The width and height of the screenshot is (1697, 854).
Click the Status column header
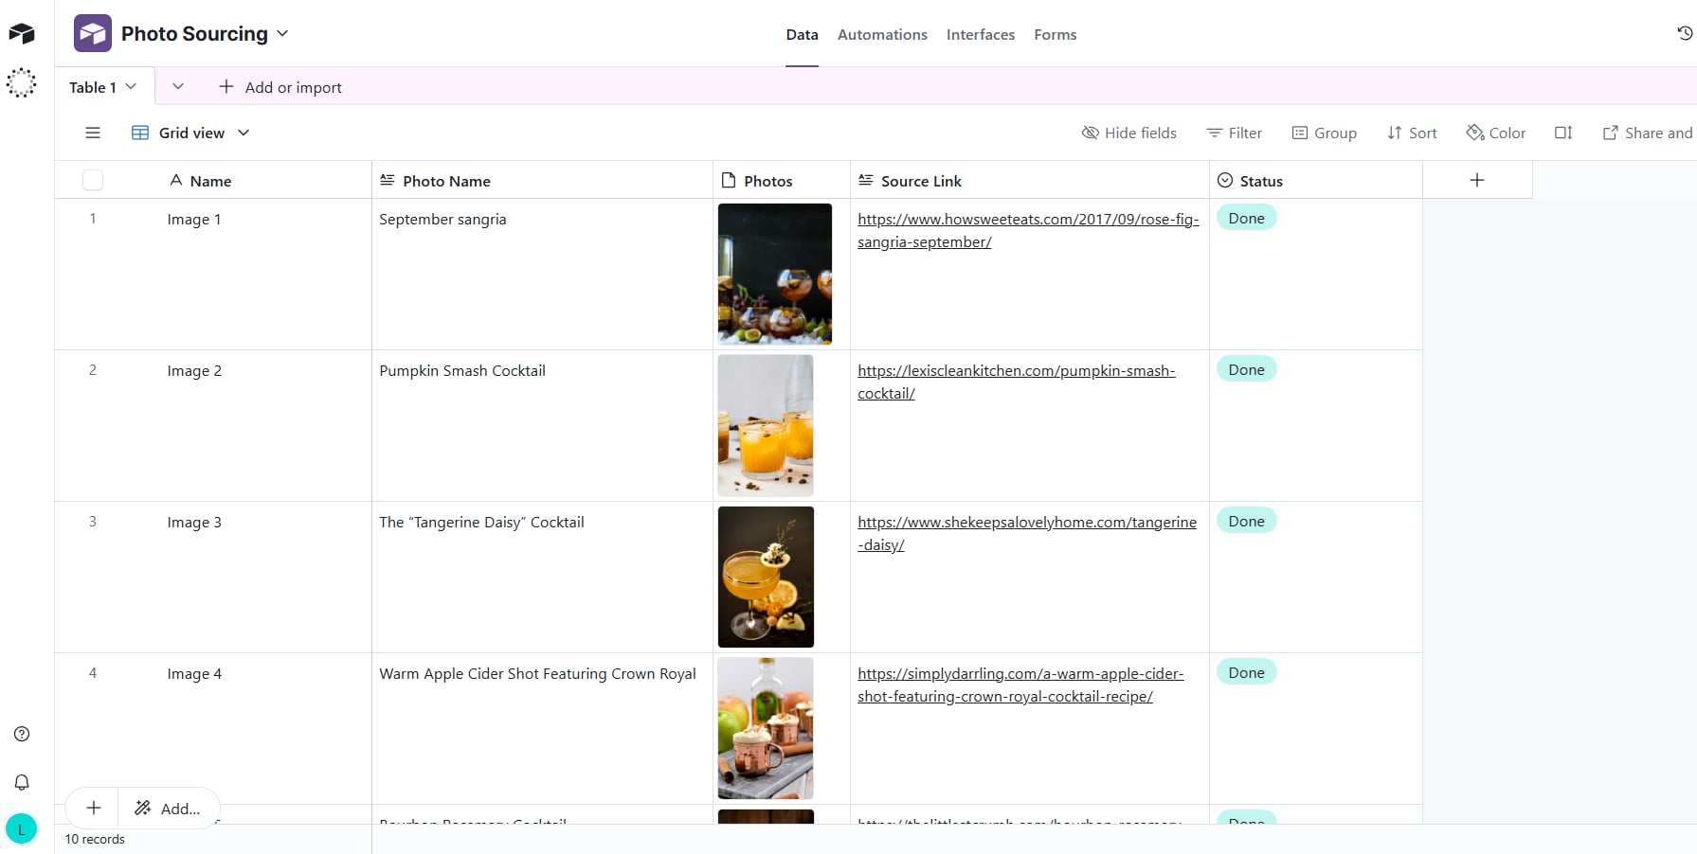point(1316,180)
